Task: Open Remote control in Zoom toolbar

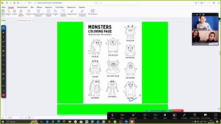Action: pos(195,116)
